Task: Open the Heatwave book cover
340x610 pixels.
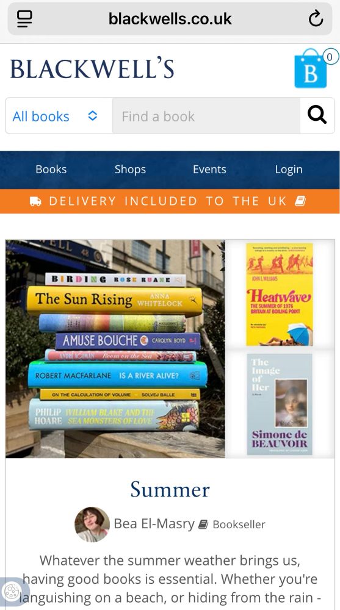Action: (x=279, y=294)
